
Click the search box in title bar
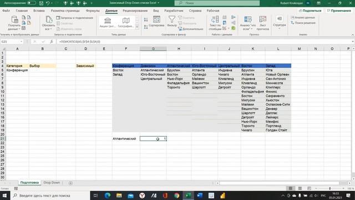217,3
